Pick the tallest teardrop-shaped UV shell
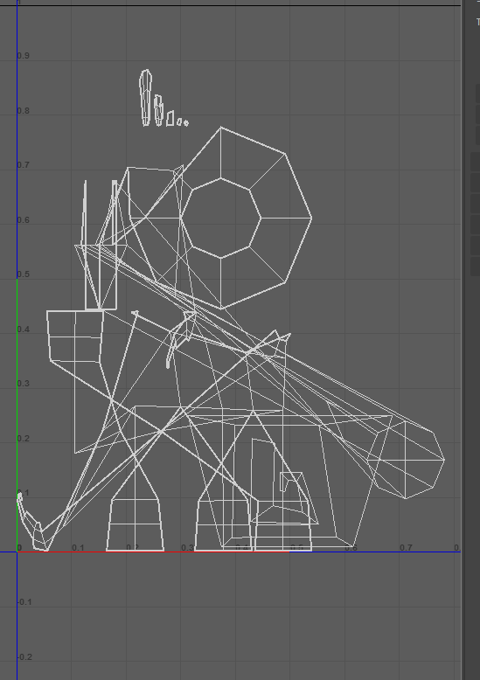This screenshot has height=680, width=480. 146,98
